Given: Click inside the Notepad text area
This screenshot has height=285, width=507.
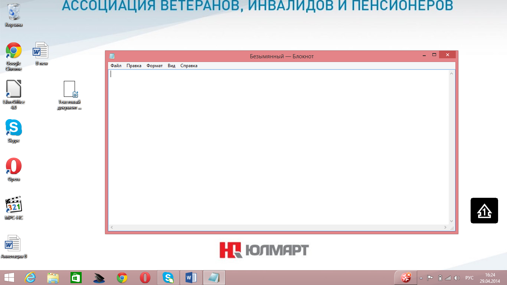Looking at the screenshot, I should 278,147.
